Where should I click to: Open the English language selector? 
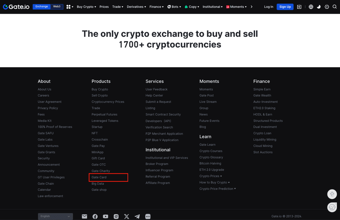point(55,216)
